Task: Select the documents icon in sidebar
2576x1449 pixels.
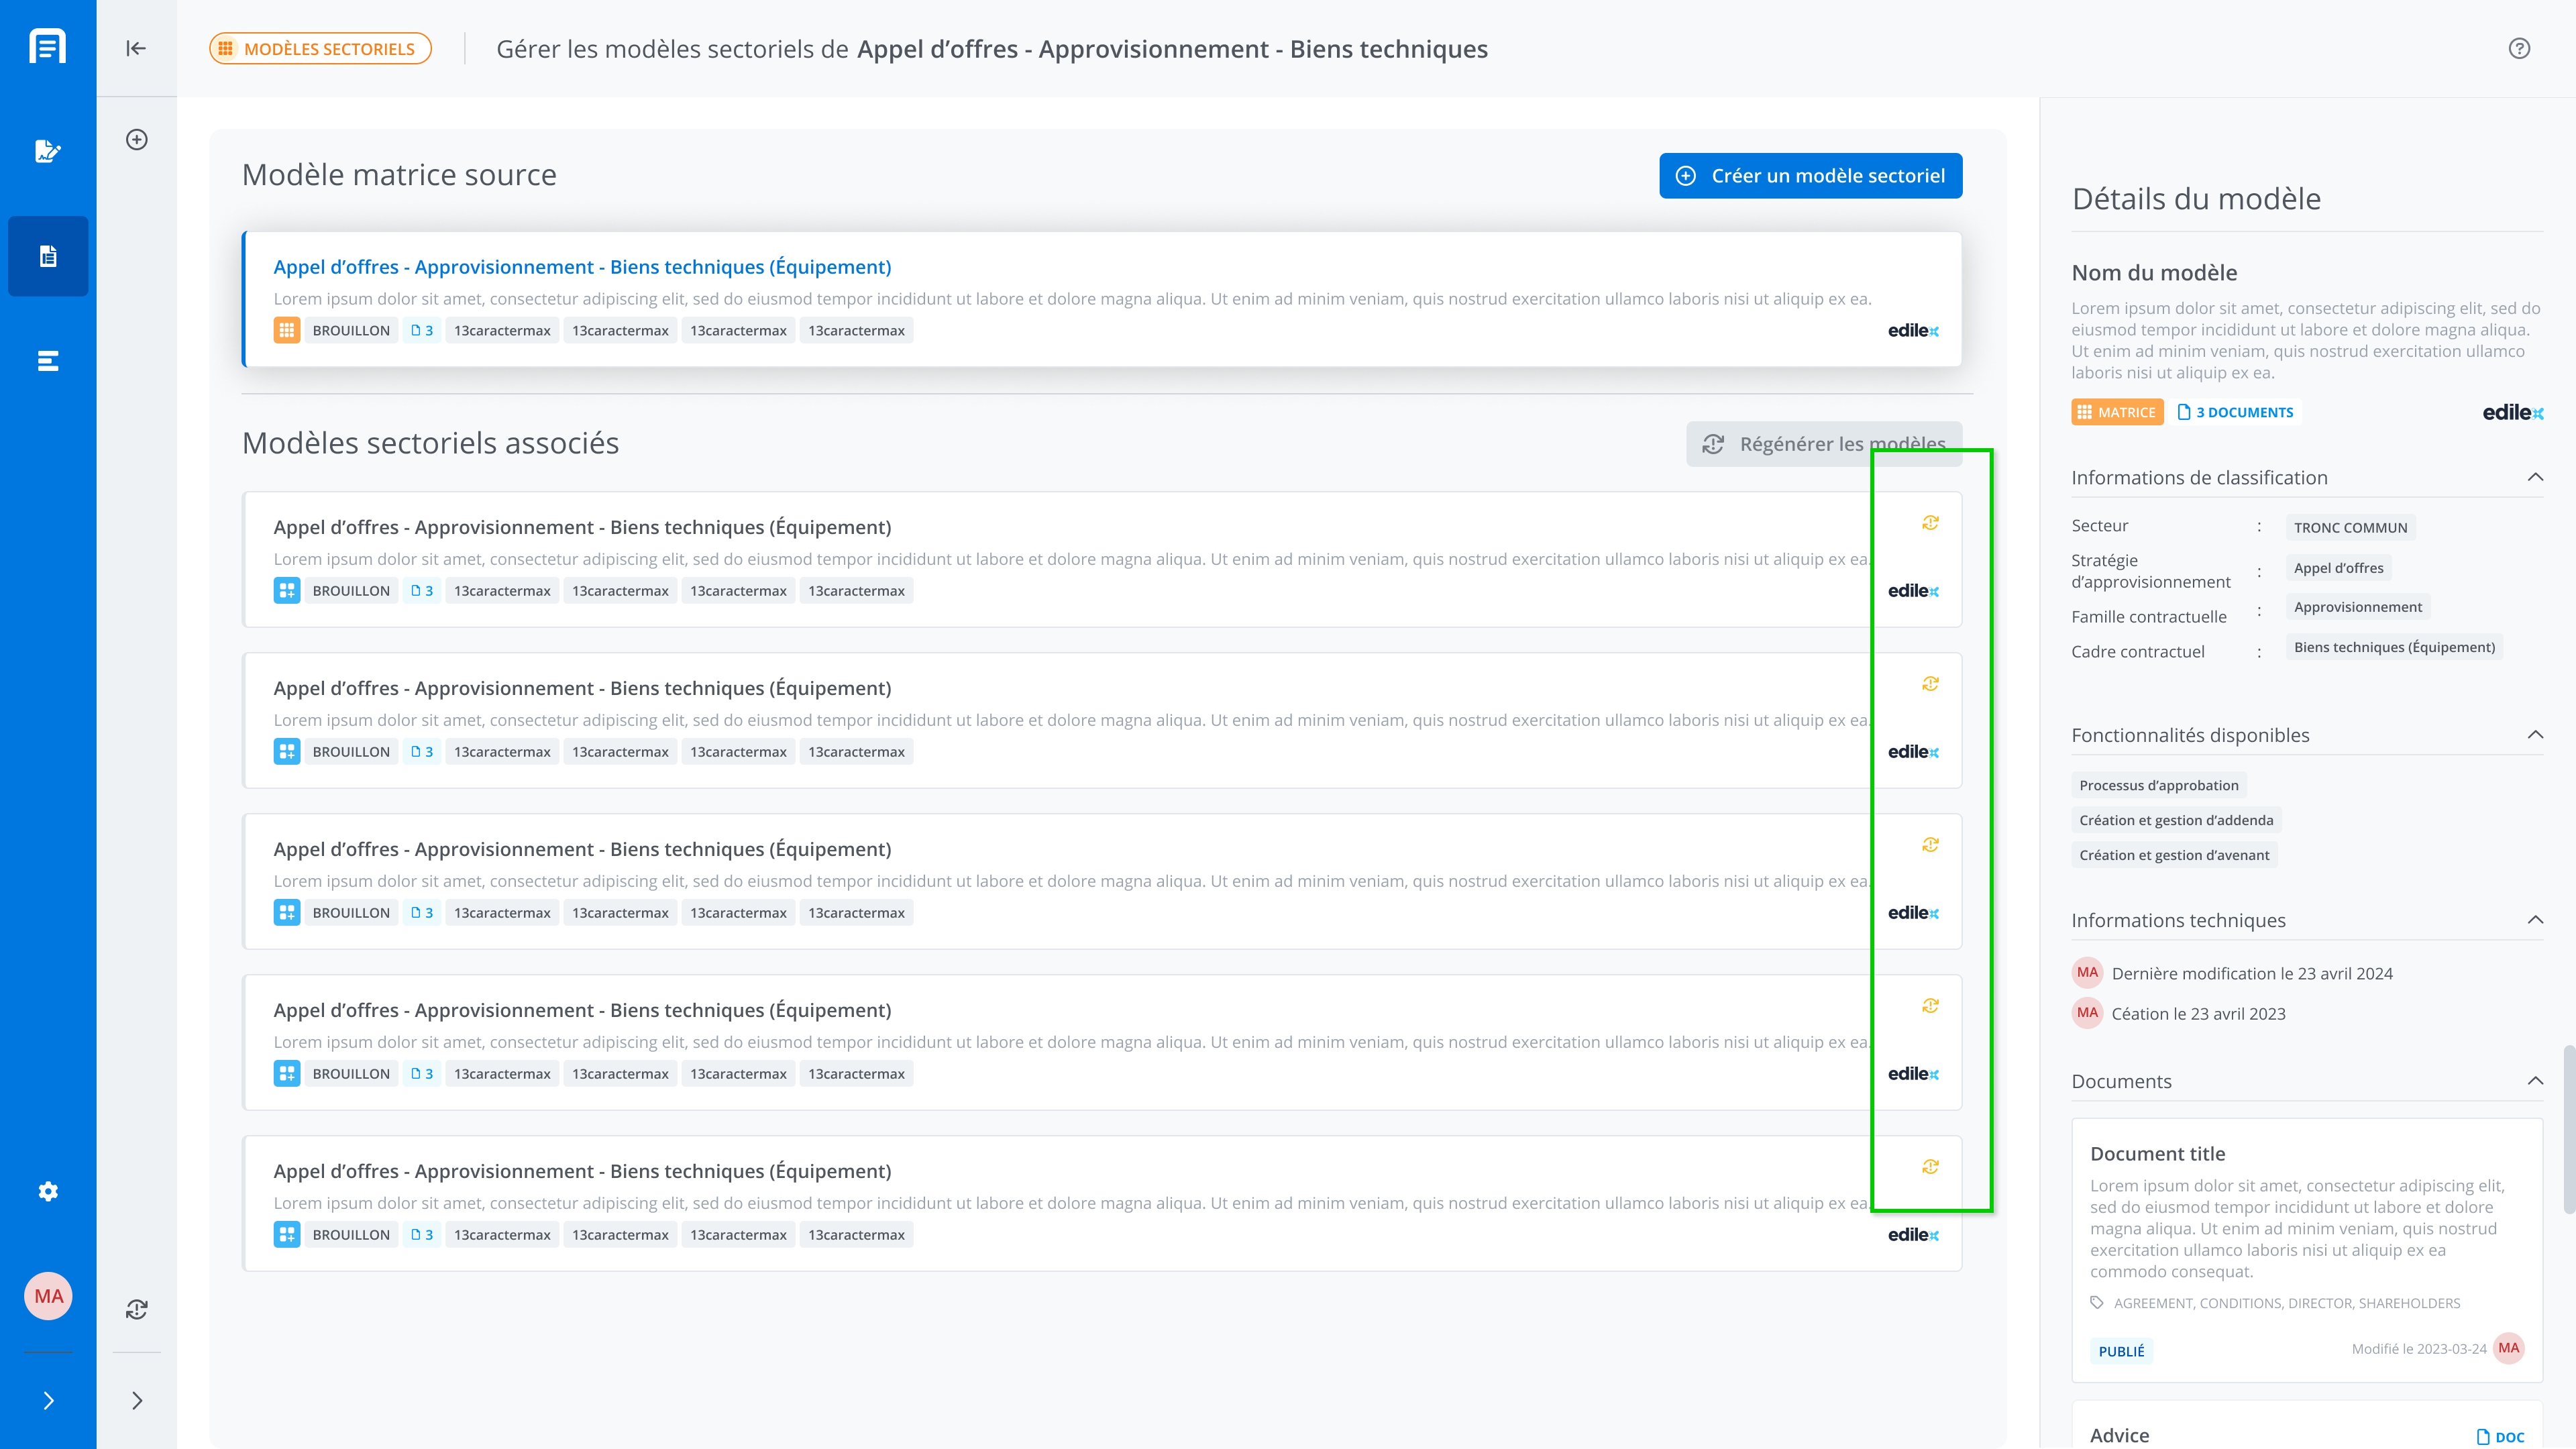Action: [48, 256]
